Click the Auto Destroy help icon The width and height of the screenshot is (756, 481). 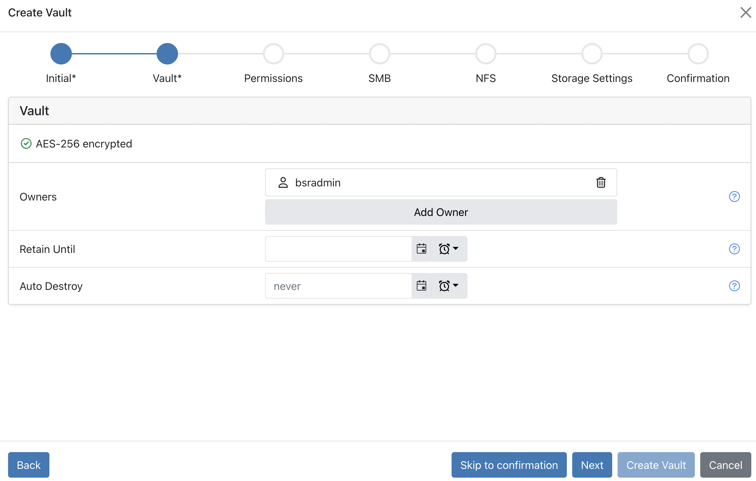click(x=734, y=286)
